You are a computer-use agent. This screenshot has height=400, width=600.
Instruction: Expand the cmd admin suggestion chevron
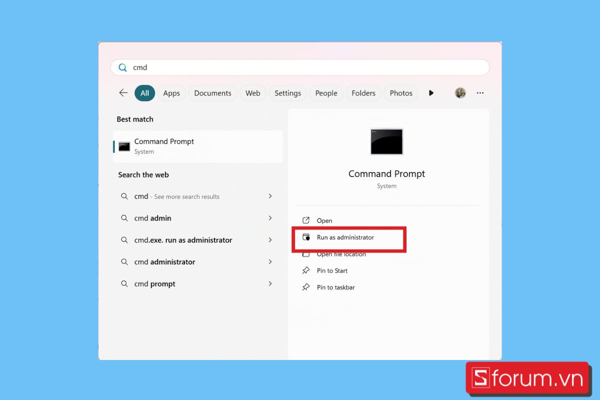(x=270, y=218)
